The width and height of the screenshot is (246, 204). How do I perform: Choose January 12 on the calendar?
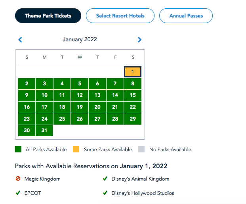point(80,95)
